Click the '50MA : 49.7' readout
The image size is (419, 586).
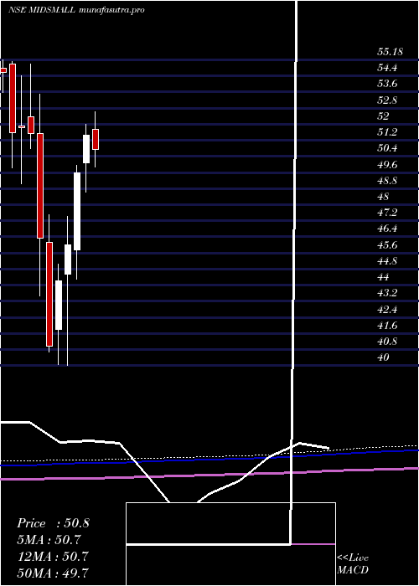coord(53,573)
